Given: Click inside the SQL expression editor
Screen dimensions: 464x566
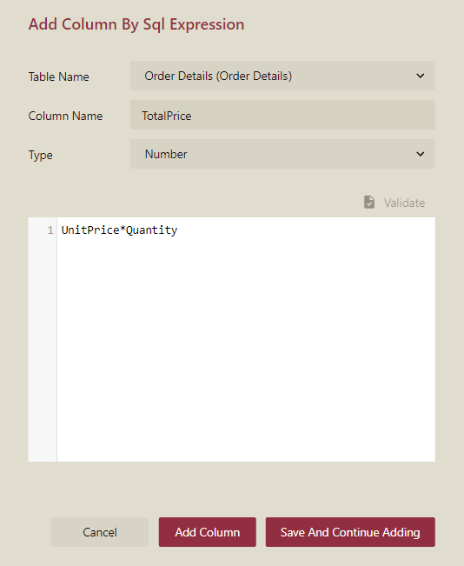Looking at the screenshot, I should tap(246, 339).
